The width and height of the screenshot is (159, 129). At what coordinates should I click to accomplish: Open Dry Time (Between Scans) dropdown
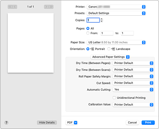coord(133,70)
